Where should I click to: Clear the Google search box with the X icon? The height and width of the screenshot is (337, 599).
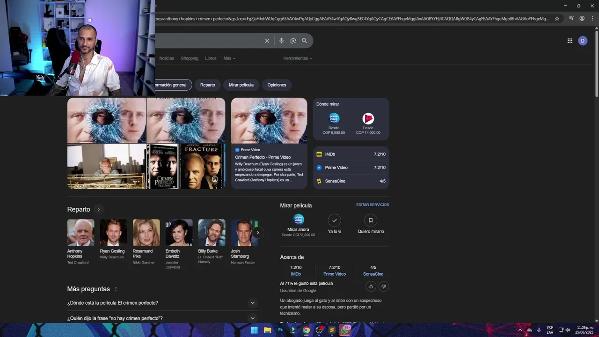point(267,41)
